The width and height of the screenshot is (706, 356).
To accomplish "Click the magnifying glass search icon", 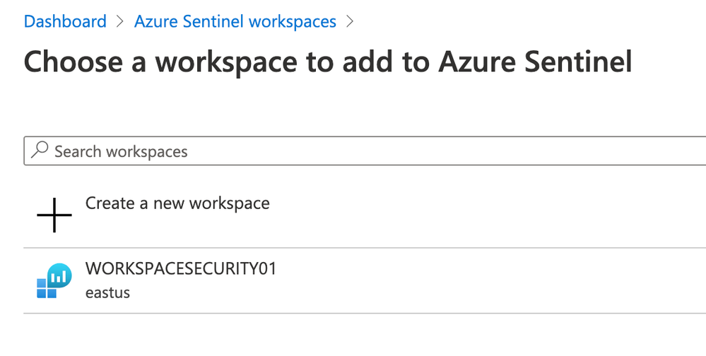I will click(40, 150).
